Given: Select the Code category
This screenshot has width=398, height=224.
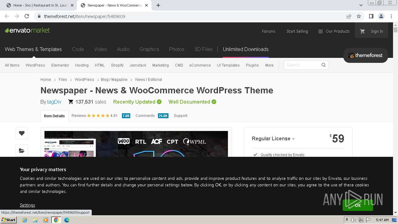Looking at the screenshot, I should pos(78,49).
